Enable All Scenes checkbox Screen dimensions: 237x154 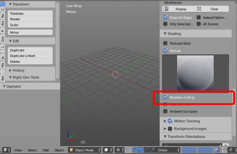tap(198, 24)
